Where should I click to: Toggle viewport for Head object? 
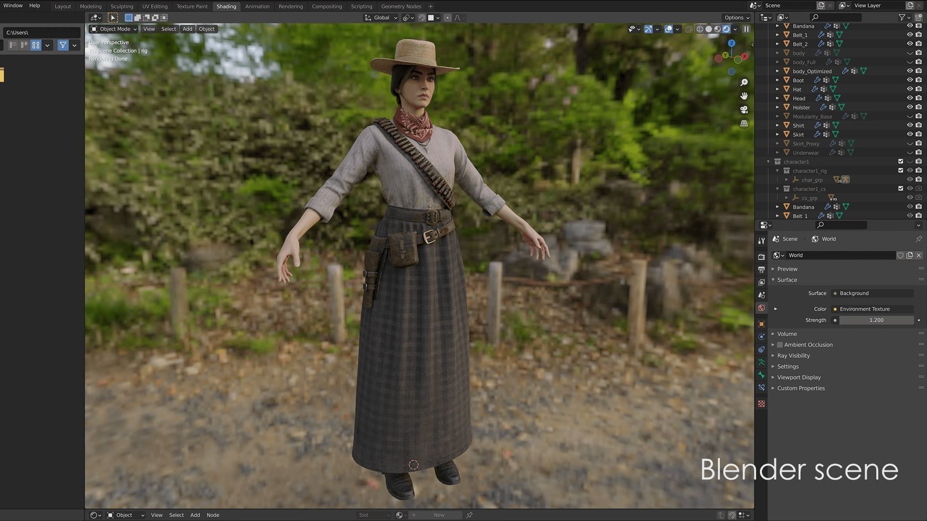click(910, 98)
